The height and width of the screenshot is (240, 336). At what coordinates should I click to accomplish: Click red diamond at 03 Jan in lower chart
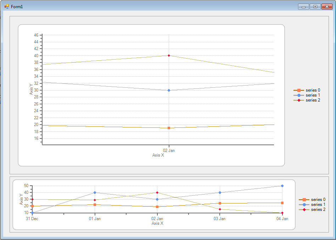[220, 209]
